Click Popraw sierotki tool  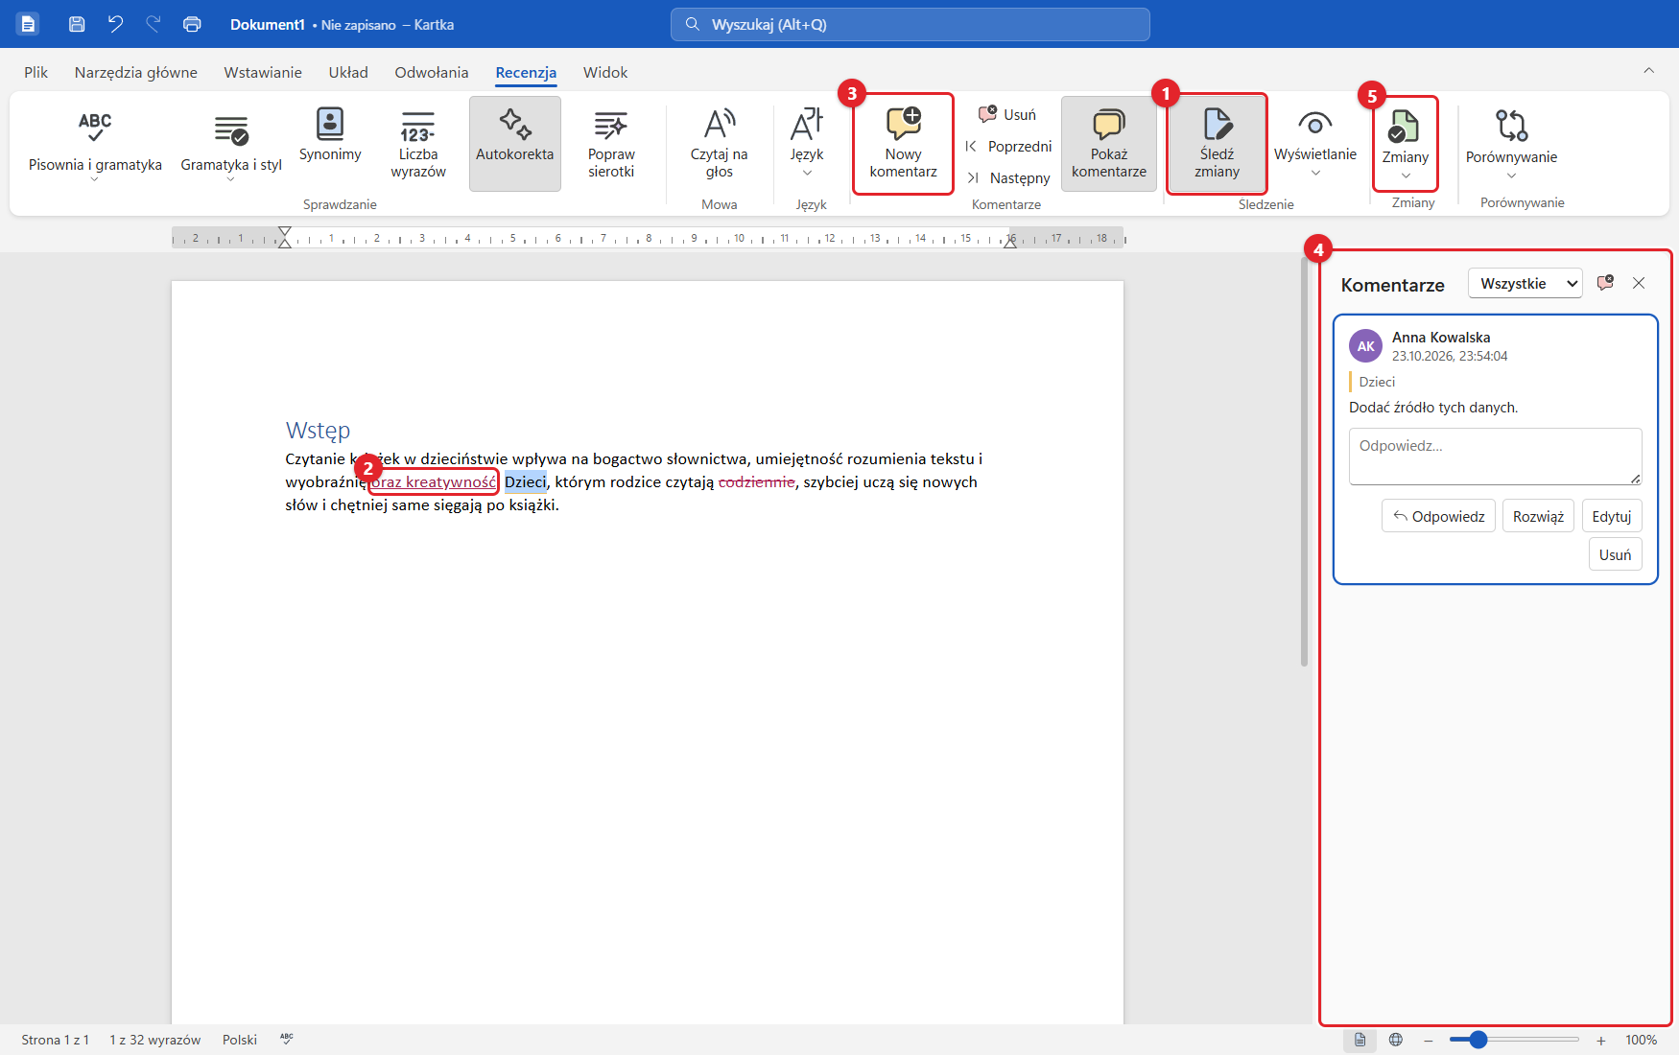611,144
